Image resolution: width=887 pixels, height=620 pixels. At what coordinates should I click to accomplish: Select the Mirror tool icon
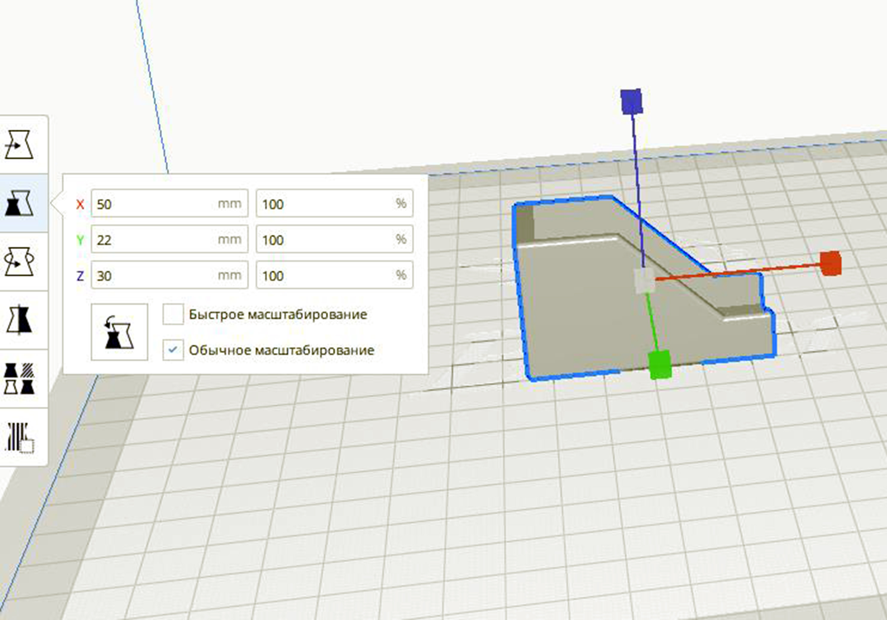click(19, 320)
